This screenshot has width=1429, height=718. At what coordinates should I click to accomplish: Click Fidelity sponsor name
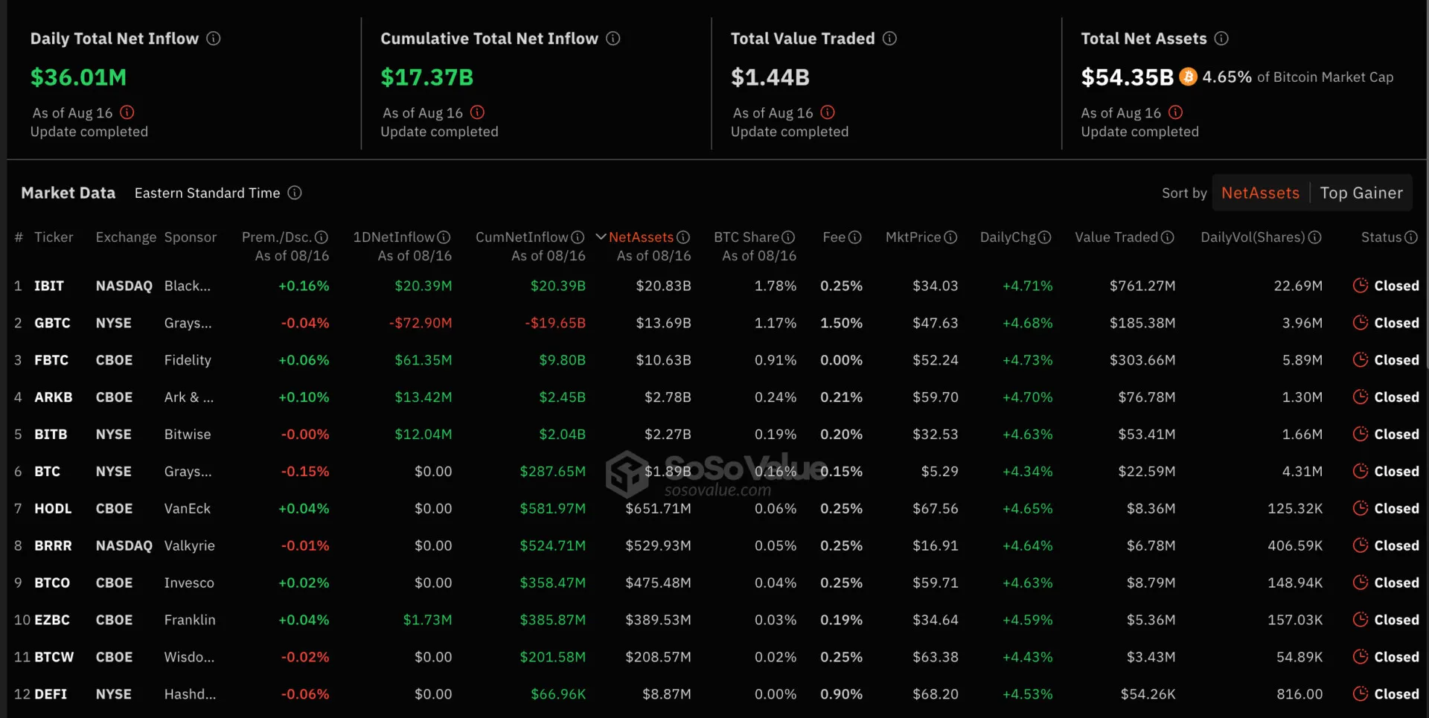(x=188, y=360)
